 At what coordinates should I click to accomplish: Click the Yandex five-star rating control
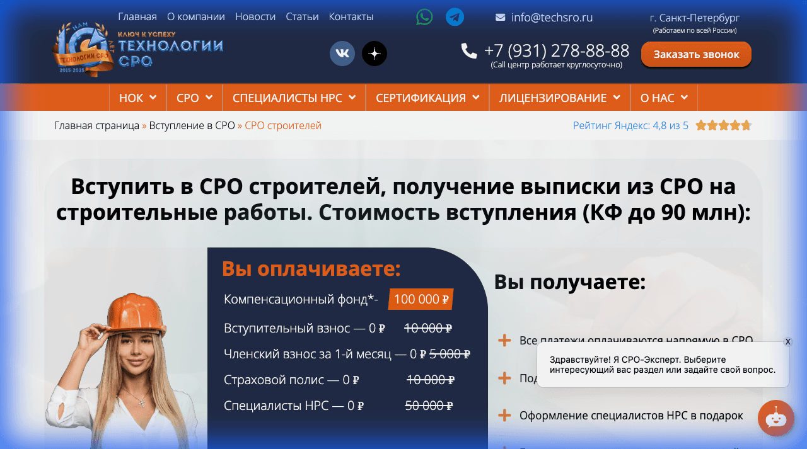tap(724, 125)
